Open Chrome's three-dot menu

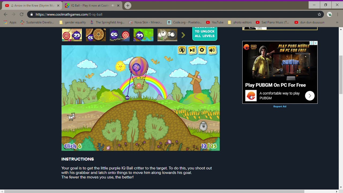[x=337, y=14]
